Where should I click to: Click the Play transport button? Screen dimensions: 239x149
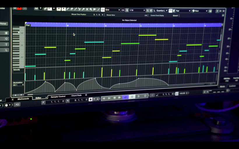click(x=139, y=96)
